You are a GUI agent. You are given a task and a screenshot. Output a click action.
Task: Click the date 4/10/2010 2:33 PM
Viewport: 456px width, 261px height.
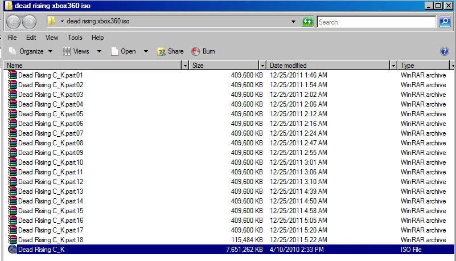point(297,250)
